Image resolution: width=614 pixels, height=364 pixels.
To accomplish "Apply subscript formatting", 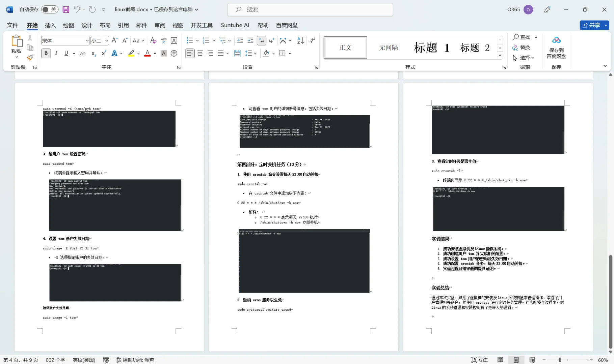I will [x=93, y=53].
